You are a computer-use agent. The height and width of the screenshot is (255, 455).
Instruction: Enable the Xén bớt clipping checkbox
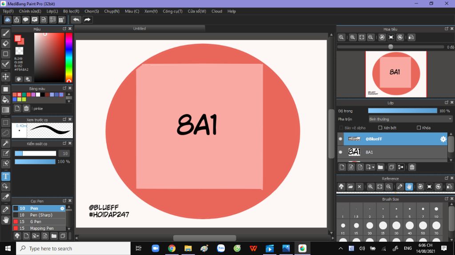pos(380,127)
